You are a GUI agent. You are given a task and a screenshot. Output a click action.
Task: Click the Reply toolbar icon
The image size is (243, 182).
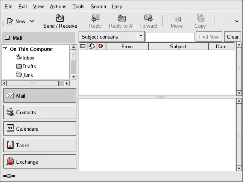[x=95, y=18]
